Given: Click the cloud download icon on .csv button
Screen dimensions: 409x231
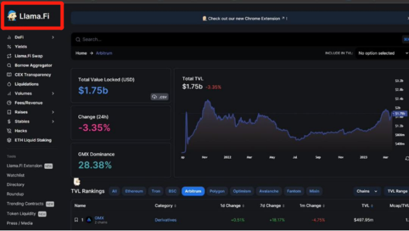Looking at the screenshot, I should [155, 97].
